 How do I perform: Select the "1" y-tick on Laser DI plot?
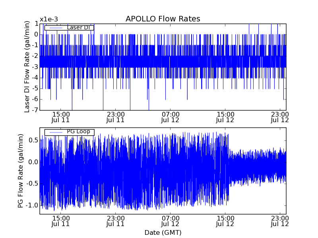[36, 24]
